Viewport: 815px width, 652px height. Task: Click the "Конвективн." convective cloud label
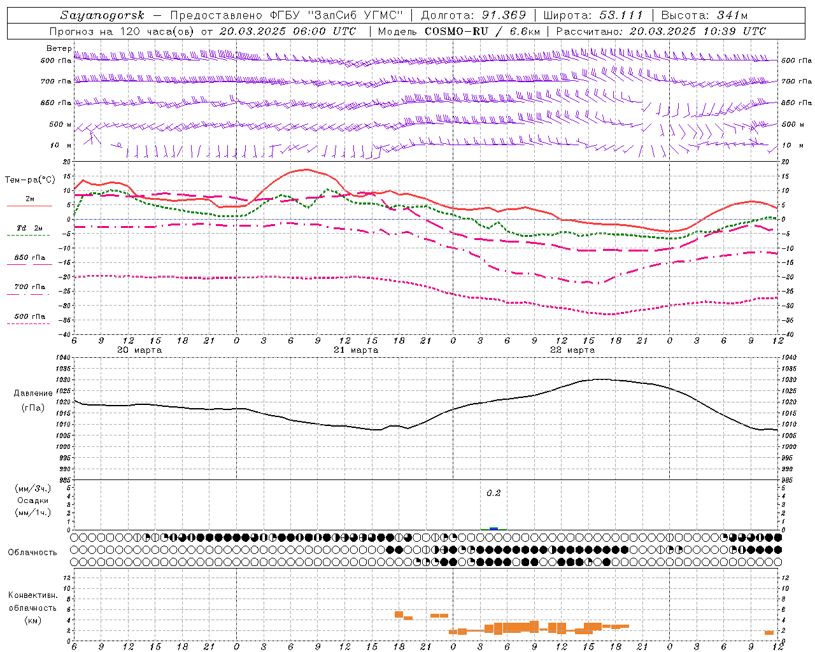tap(33, 595)
